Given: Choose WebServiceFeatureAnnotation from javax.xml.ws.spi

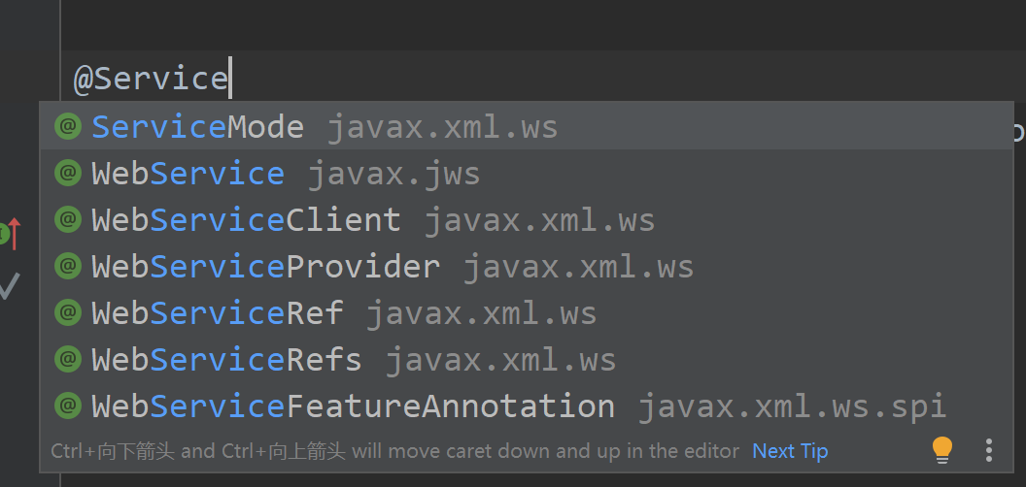Looking at the screenshot, I should point(527,406).
